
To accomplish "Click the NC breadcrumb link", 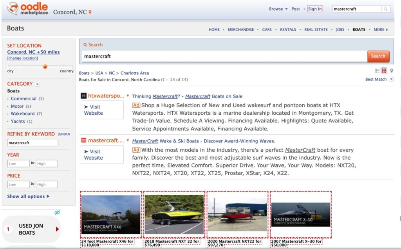I will tap(112, 73).
